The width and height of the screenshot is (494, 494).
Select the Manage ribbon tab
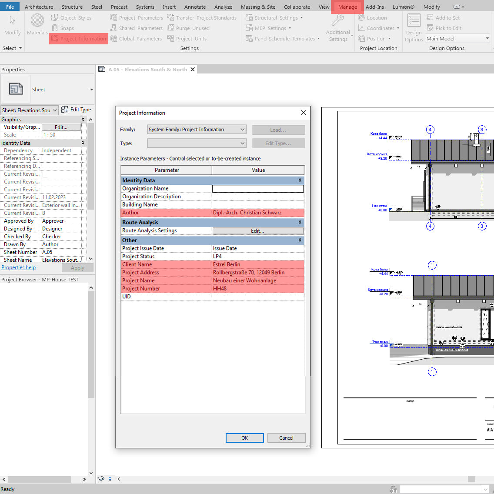click(x=347, y=7)
